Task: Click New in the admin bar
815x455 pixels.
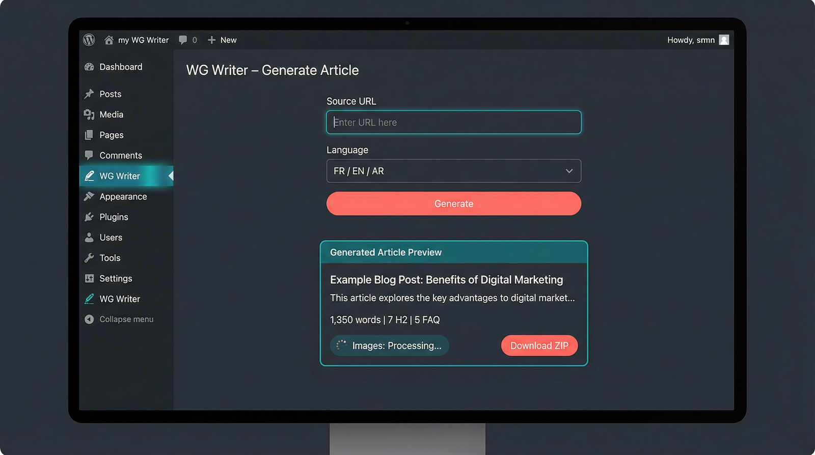Action: [x=228, y=40]
